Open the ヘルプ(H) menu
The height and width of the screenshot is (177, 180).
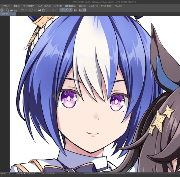(118, 6)
